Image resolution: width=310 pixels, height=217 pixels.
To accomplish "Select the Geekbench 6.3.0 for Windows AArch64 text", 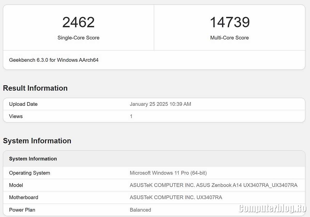I will coord(54,60).
